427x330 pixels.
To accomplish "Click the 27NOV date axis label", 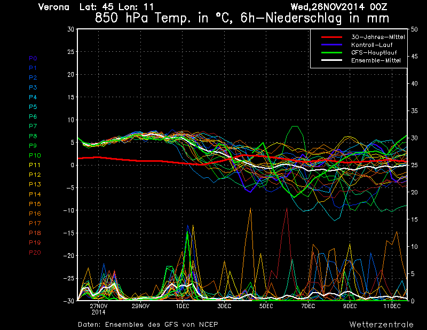I will (x=99, y=306).
